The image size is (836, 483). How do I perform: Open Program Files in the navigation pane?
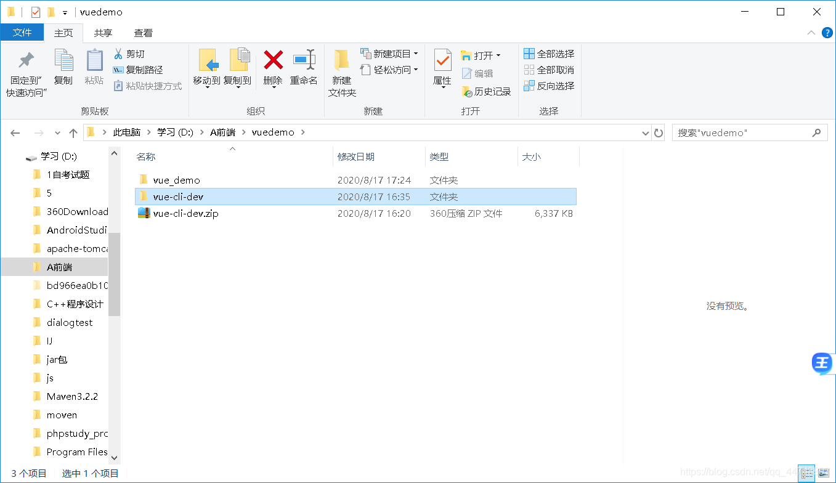(x=77, y=452)
